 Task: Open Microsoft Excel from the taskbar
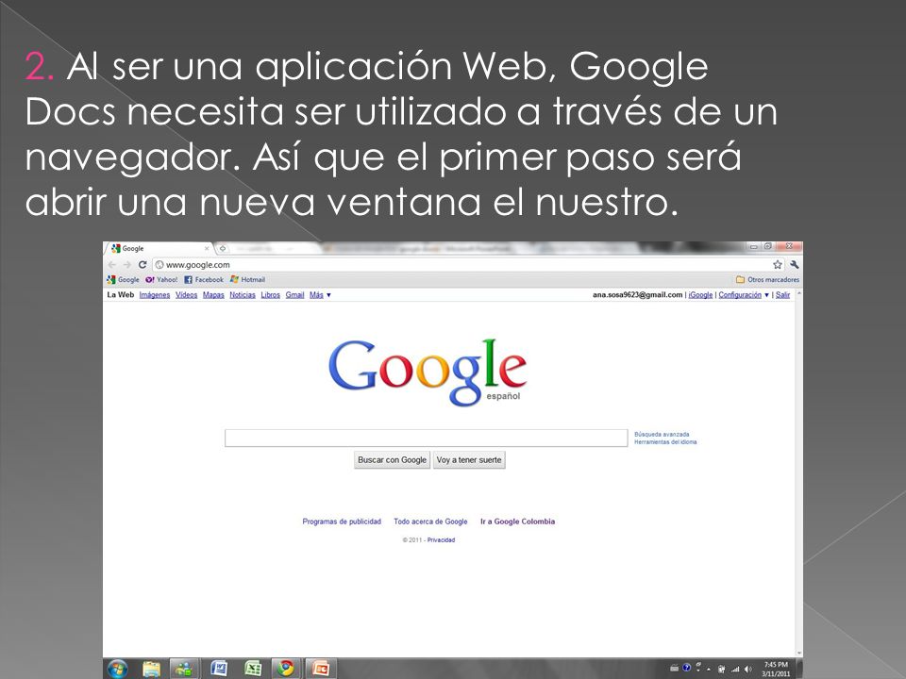coord(253,669)
